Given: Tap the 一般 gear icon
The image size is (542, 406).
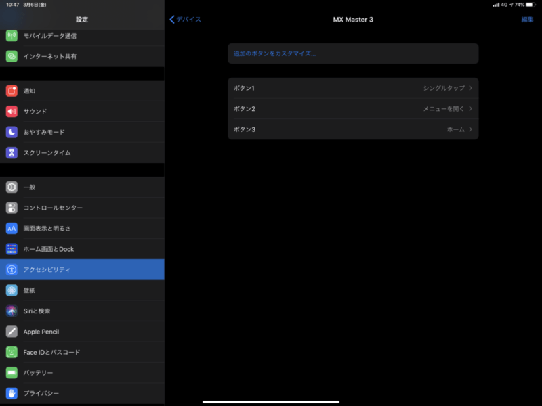Looking at the screenshot, I should click(x=12, y=187).
